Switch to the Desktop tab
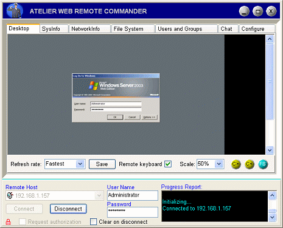The height and width of the screenshot is (228, 283). (x=23, y=29)
